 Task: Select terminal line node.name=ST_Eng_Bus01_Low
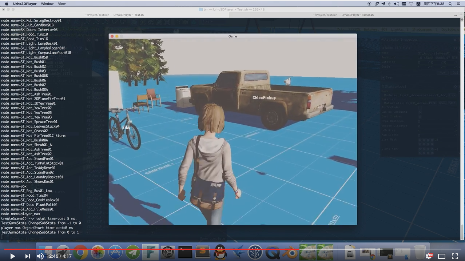[x=27, y=191]
